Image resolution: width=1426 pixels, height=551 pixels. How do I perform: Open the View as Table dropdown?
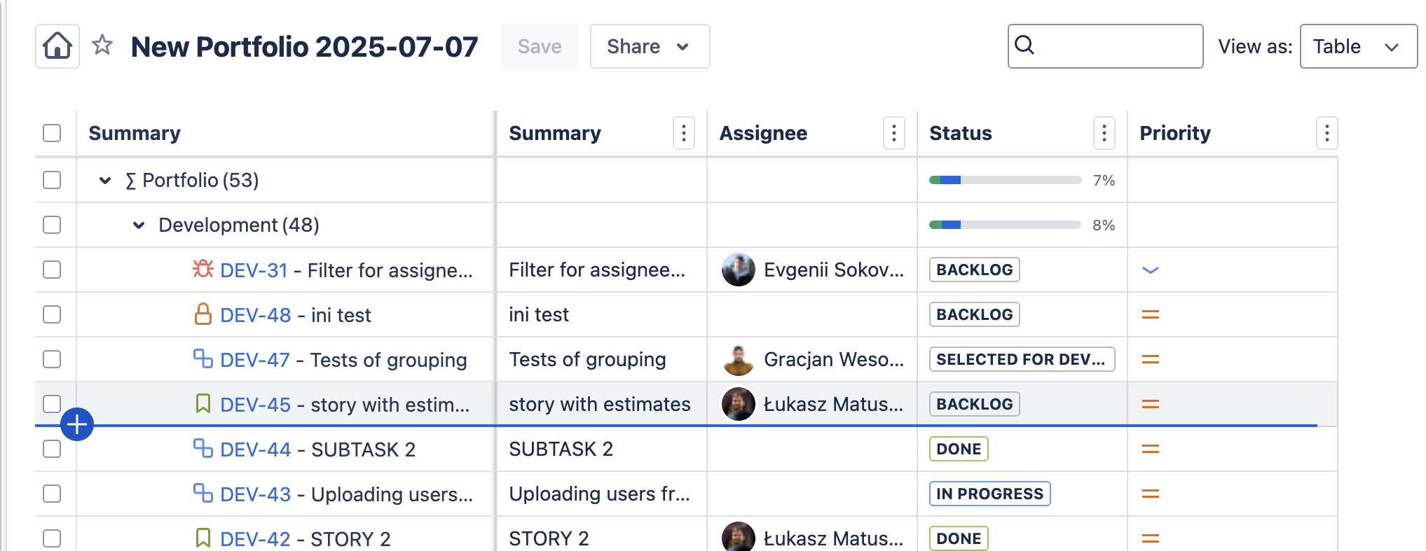coord(1357,46)
